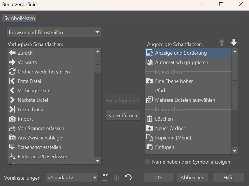Select the 'Automatisch gruppieren' text

tap(182, 62)
